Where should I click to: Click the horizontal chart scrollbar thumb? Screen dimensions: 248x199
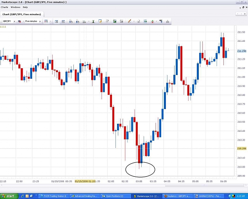(x=204, y=185)
